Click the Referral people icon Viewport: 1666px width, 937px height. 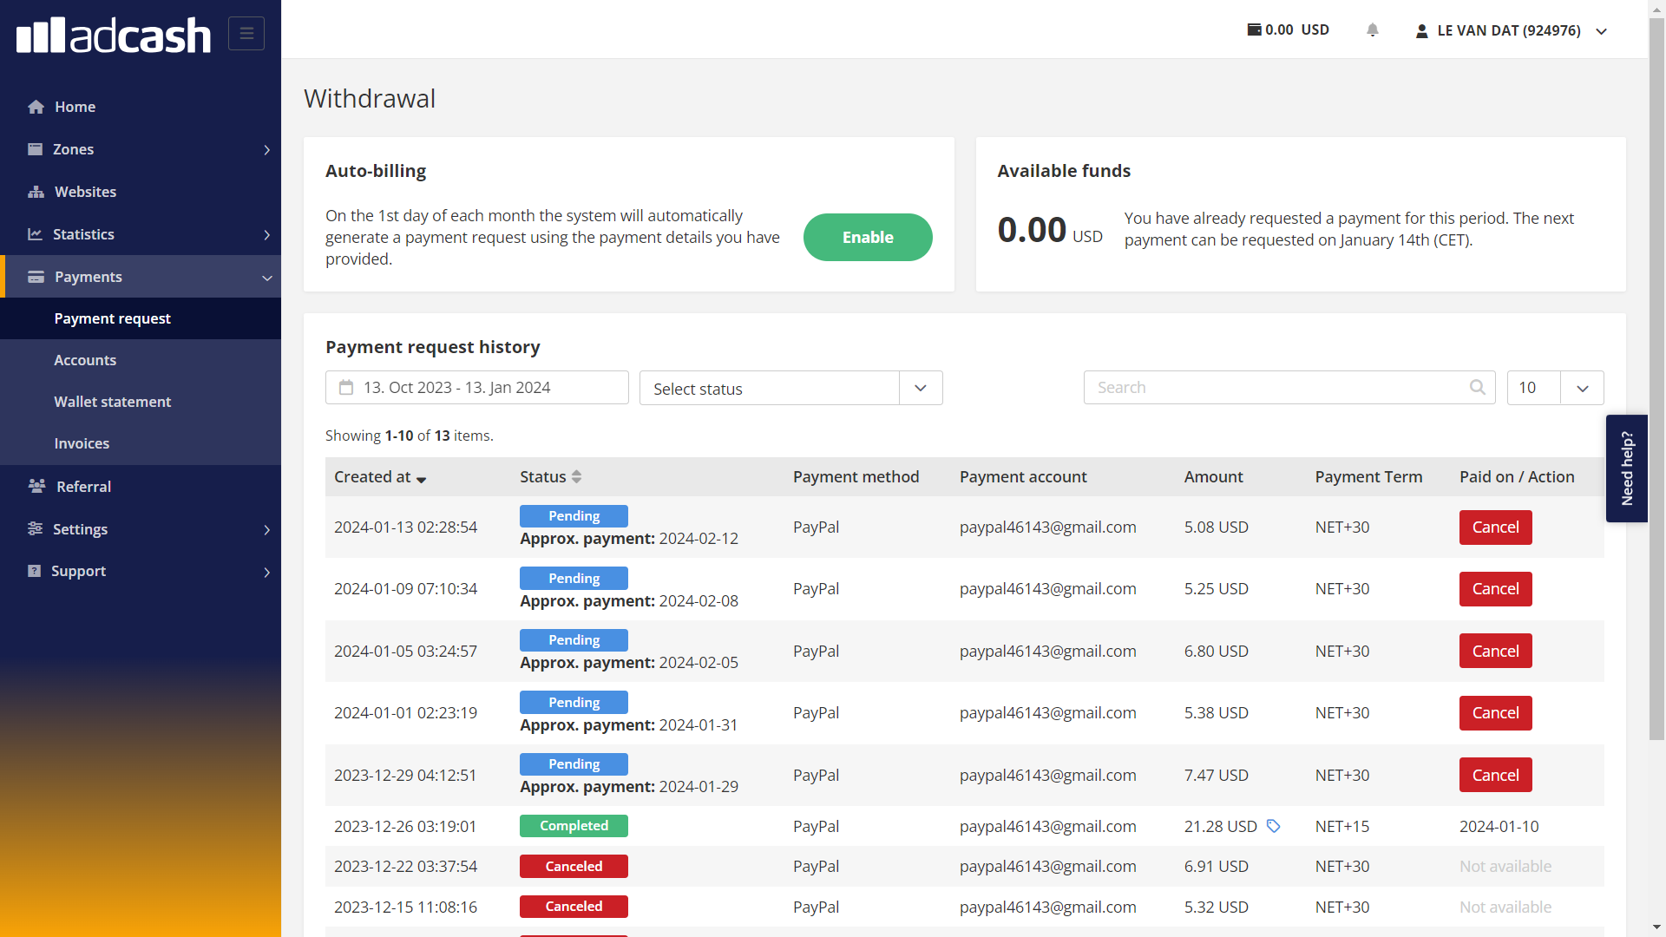[x=36, y=486]
